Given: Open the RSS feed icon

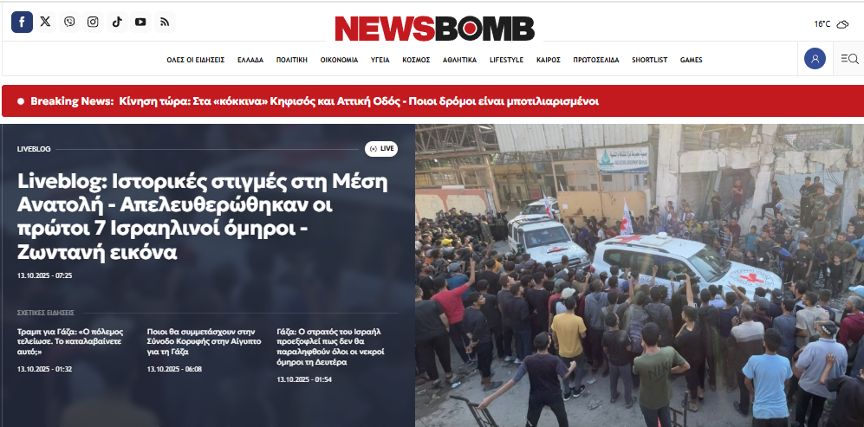Looking at the screenshot, I should pos(164,22).
